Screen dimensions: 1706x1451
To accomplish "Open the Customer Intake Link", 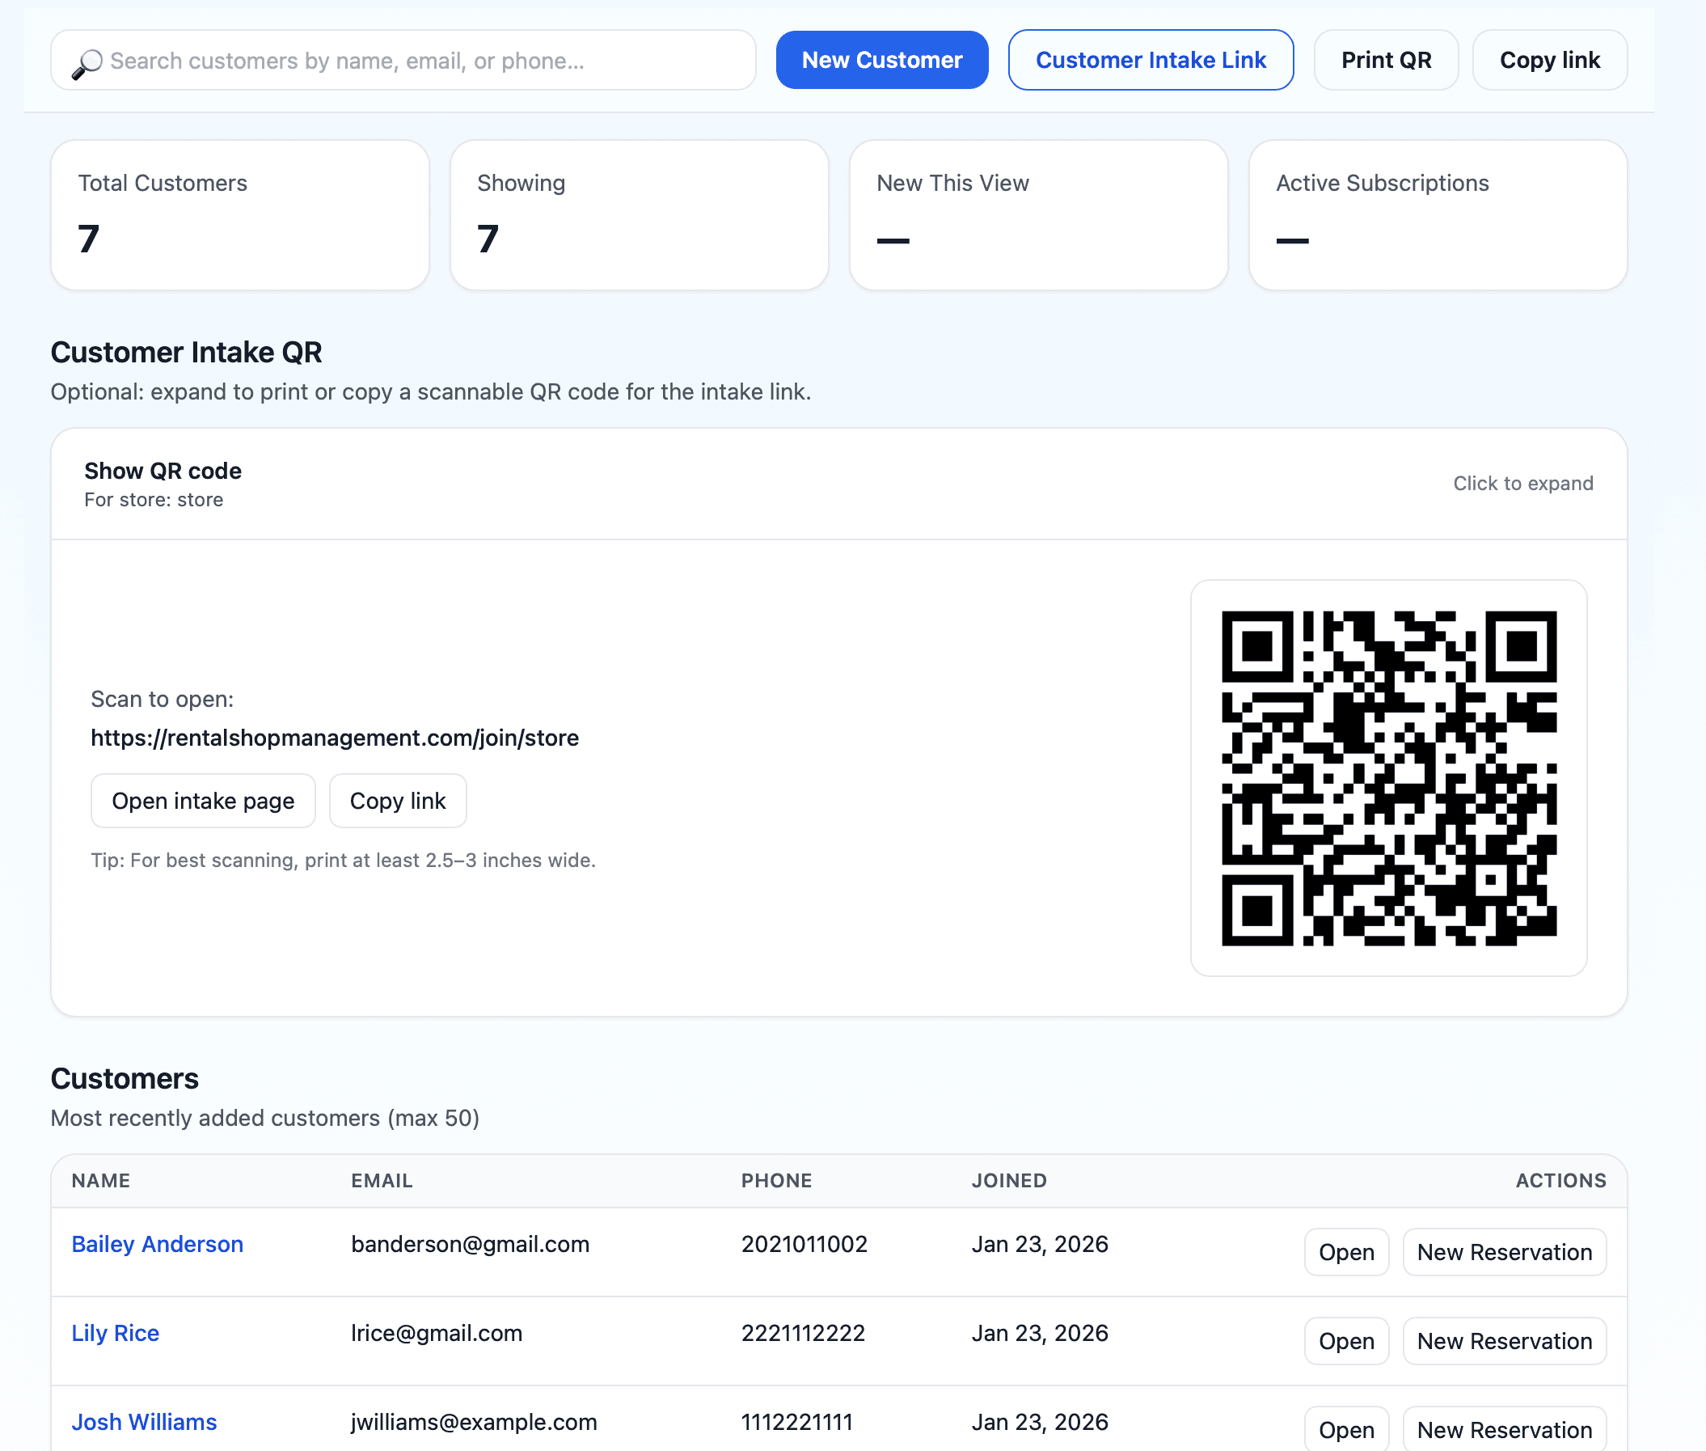I will pyautogui.click(x=1151, y=59).
